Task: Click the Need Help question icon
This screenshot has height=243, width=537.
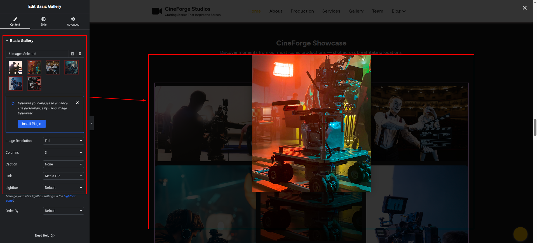Action: [53, 235]
